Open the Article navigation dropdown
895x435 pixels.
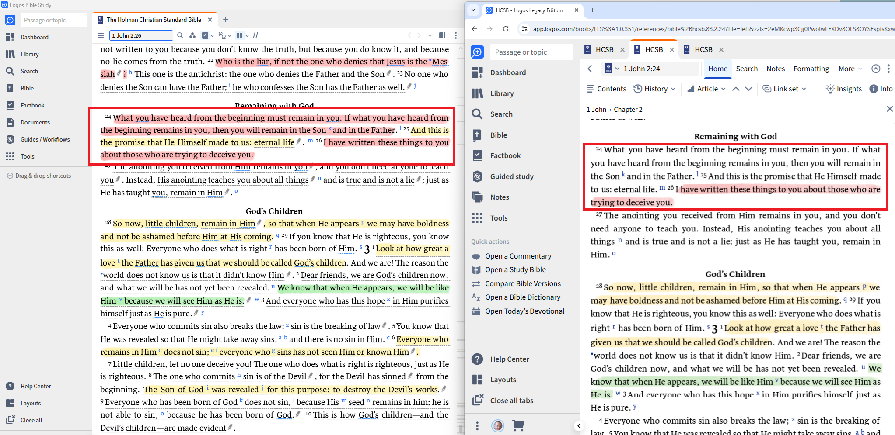[706, 89]
